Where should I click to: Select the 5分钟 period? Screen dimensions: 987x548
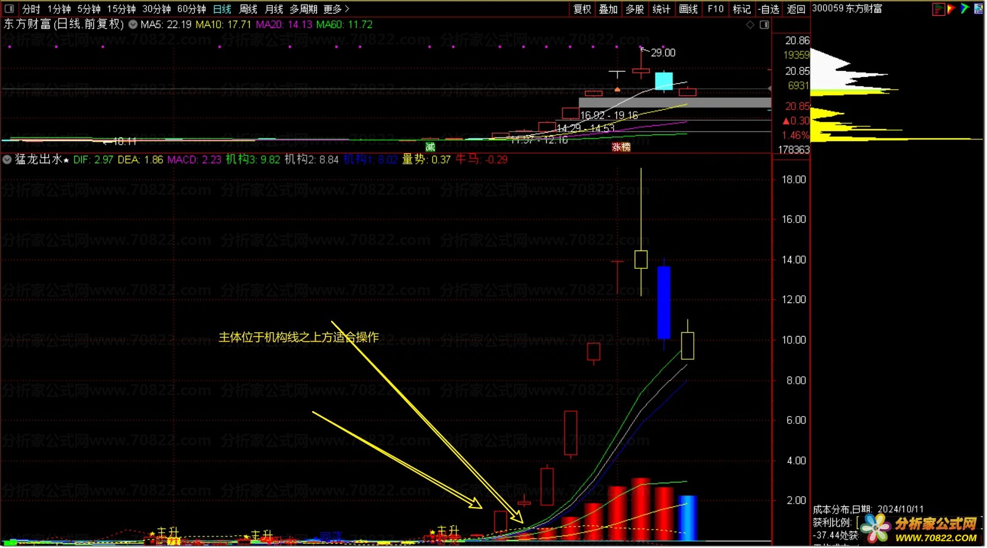(x=89, y=9)
